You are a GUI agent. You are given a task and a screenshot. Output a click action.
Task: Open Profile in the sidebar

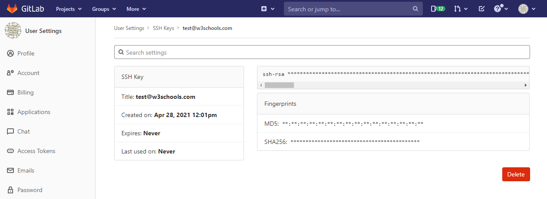(26, 53)
